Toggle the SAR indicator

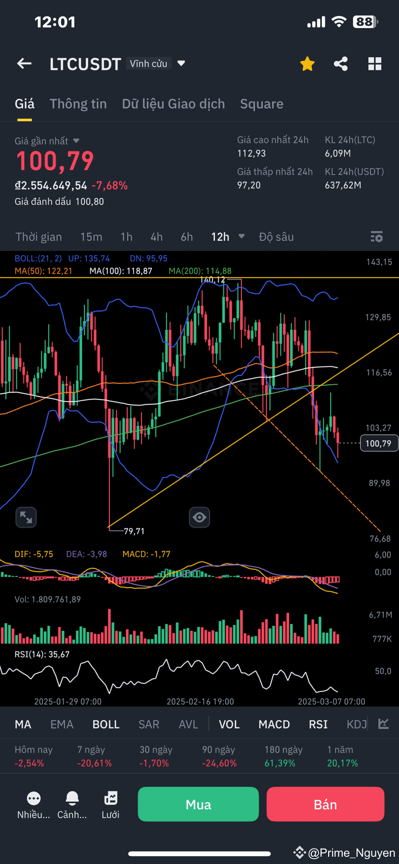149,724
